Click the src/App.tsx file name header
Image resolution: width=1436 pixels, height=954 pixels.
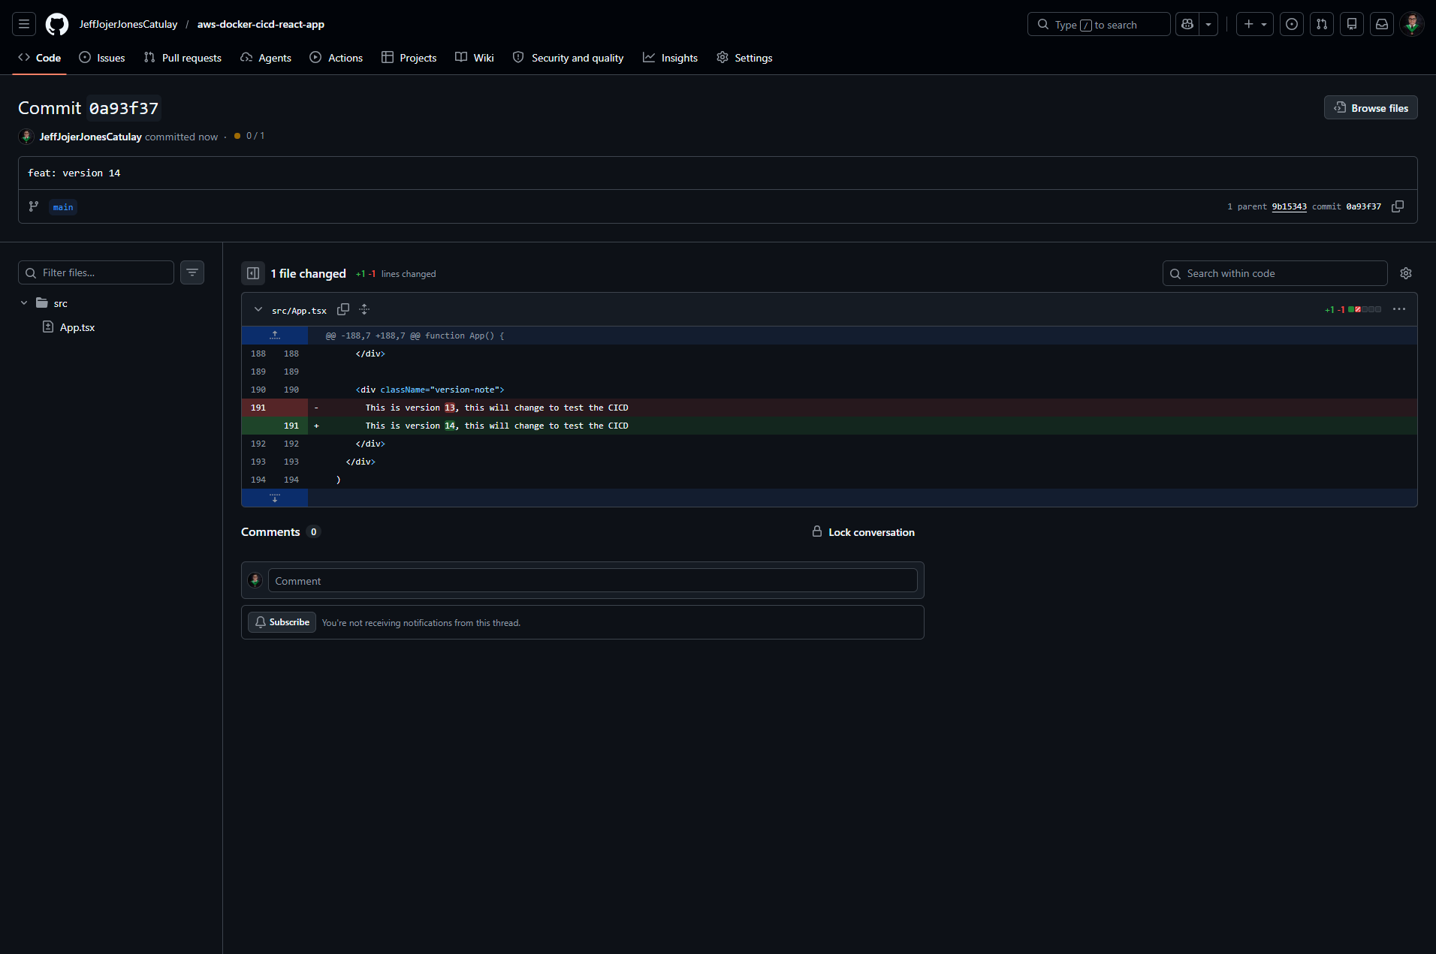tap(299, 311)
